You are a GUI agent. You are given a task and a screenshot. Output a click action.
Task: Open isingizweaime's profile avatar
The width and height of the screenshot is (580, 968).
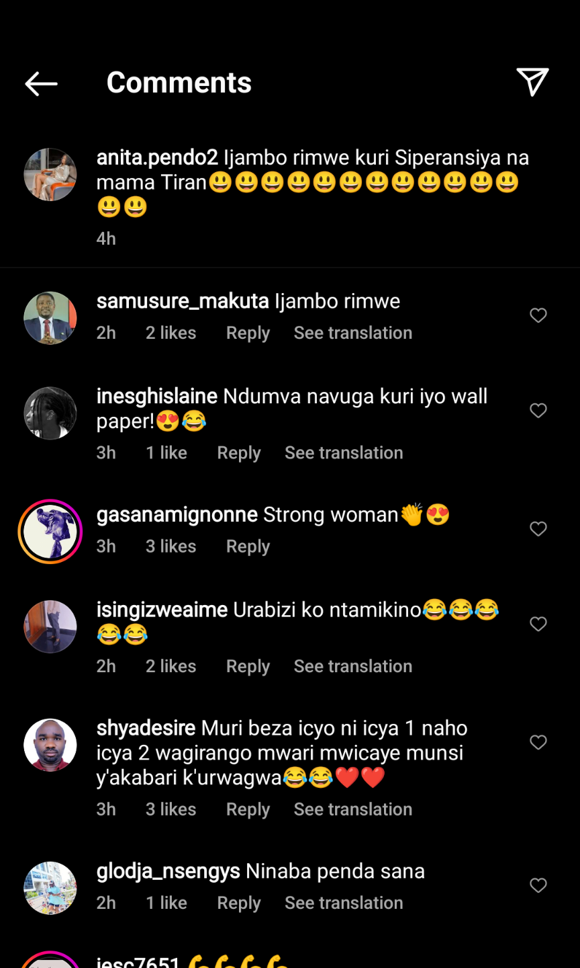[x=50, y=627]
